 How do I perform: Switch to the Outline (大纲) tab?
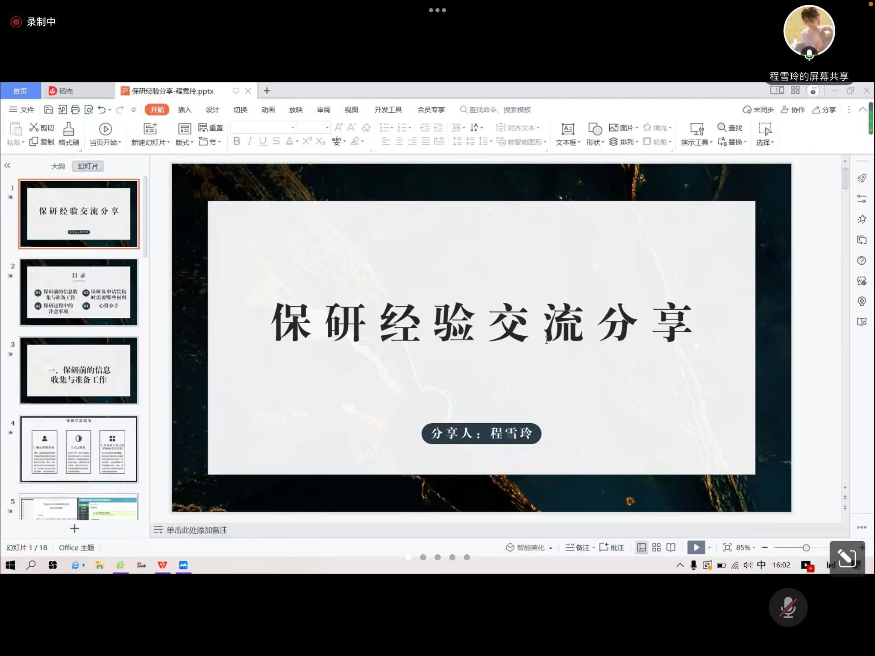58,166
